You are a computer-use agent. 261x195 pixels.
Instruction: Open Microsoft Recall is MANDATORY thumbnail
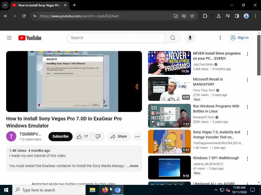[169, 89]
